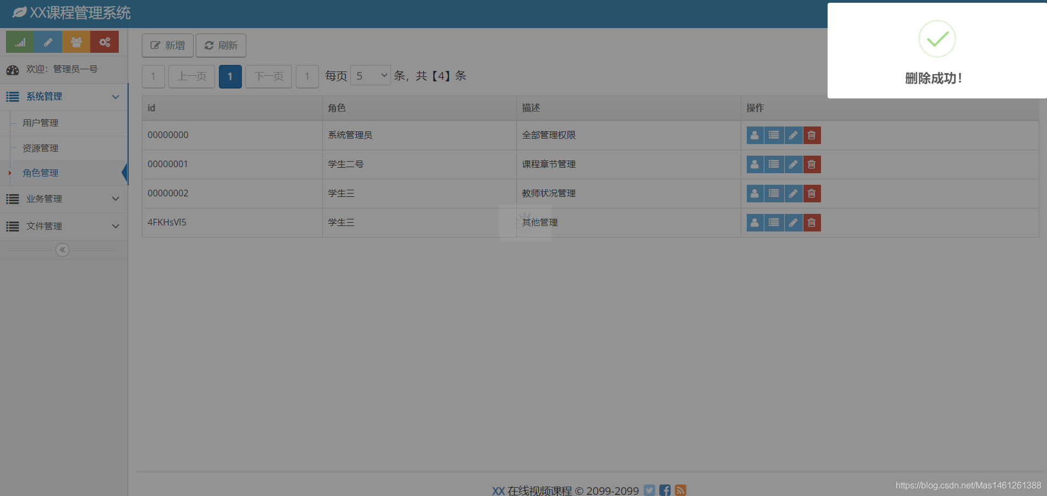Edit the 学生二号 role
The width and height of the screenshot is (1047, 496).
pyautogui.click(x=793, y=164)
